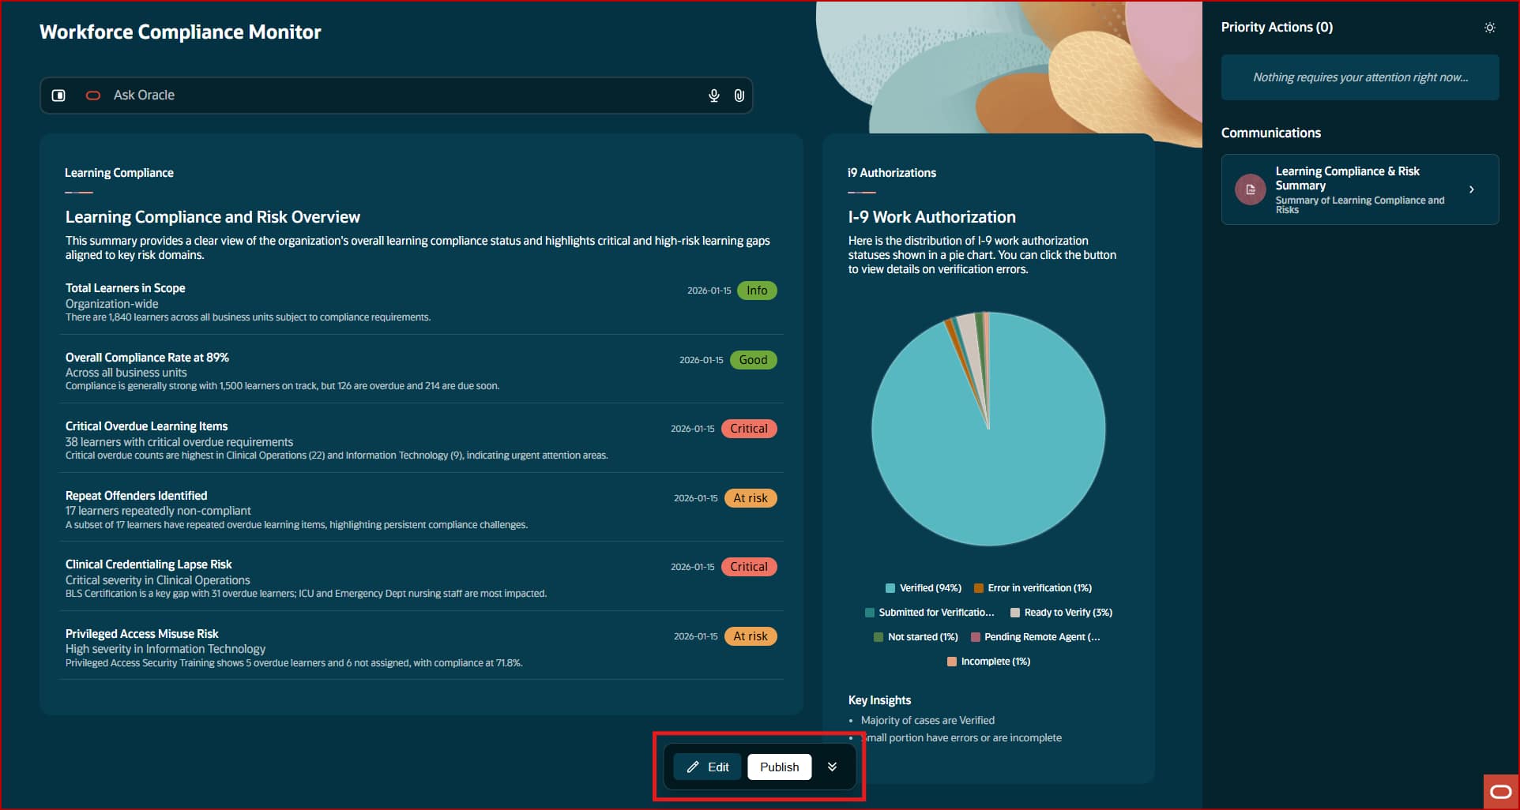Viewport: 1520px width, 810px height.
Task: Click the Priority Actions (0) heading
Action: (1277, 28)
